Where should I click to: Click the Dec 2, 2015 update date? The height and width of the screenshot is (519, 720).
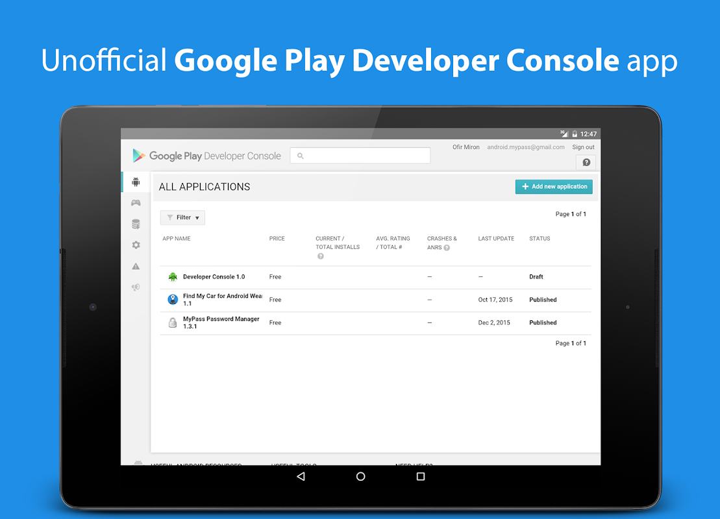click(x=494, y=322)
